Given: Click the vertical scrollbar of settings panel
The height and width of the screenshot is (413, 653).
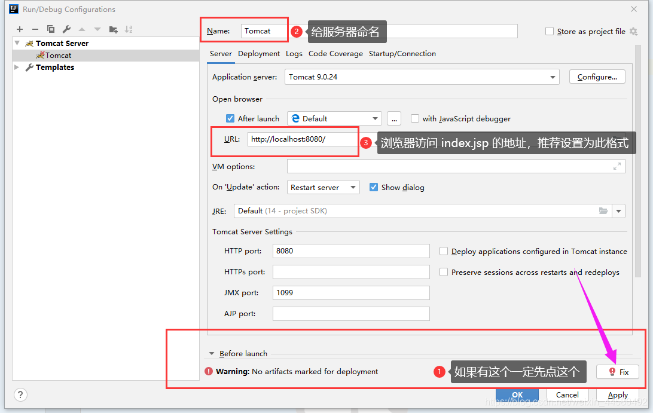Looking at the screenshot, I should (638, 161).
